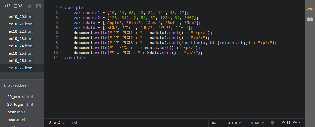This screenshot has height=127, width=315.
Task: Click the opening <script> tag
Action: (73, 8)
